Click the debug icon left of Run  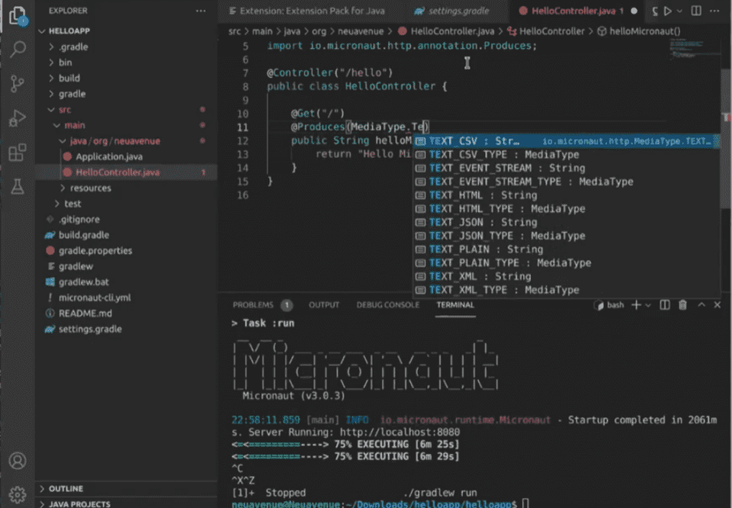(655, 11)
